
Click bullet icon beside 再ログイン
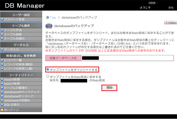click(x=2, y=110)
